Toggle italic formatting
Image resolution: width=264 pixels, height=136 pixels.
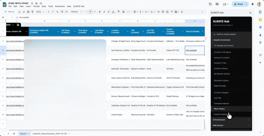[104, 12]
